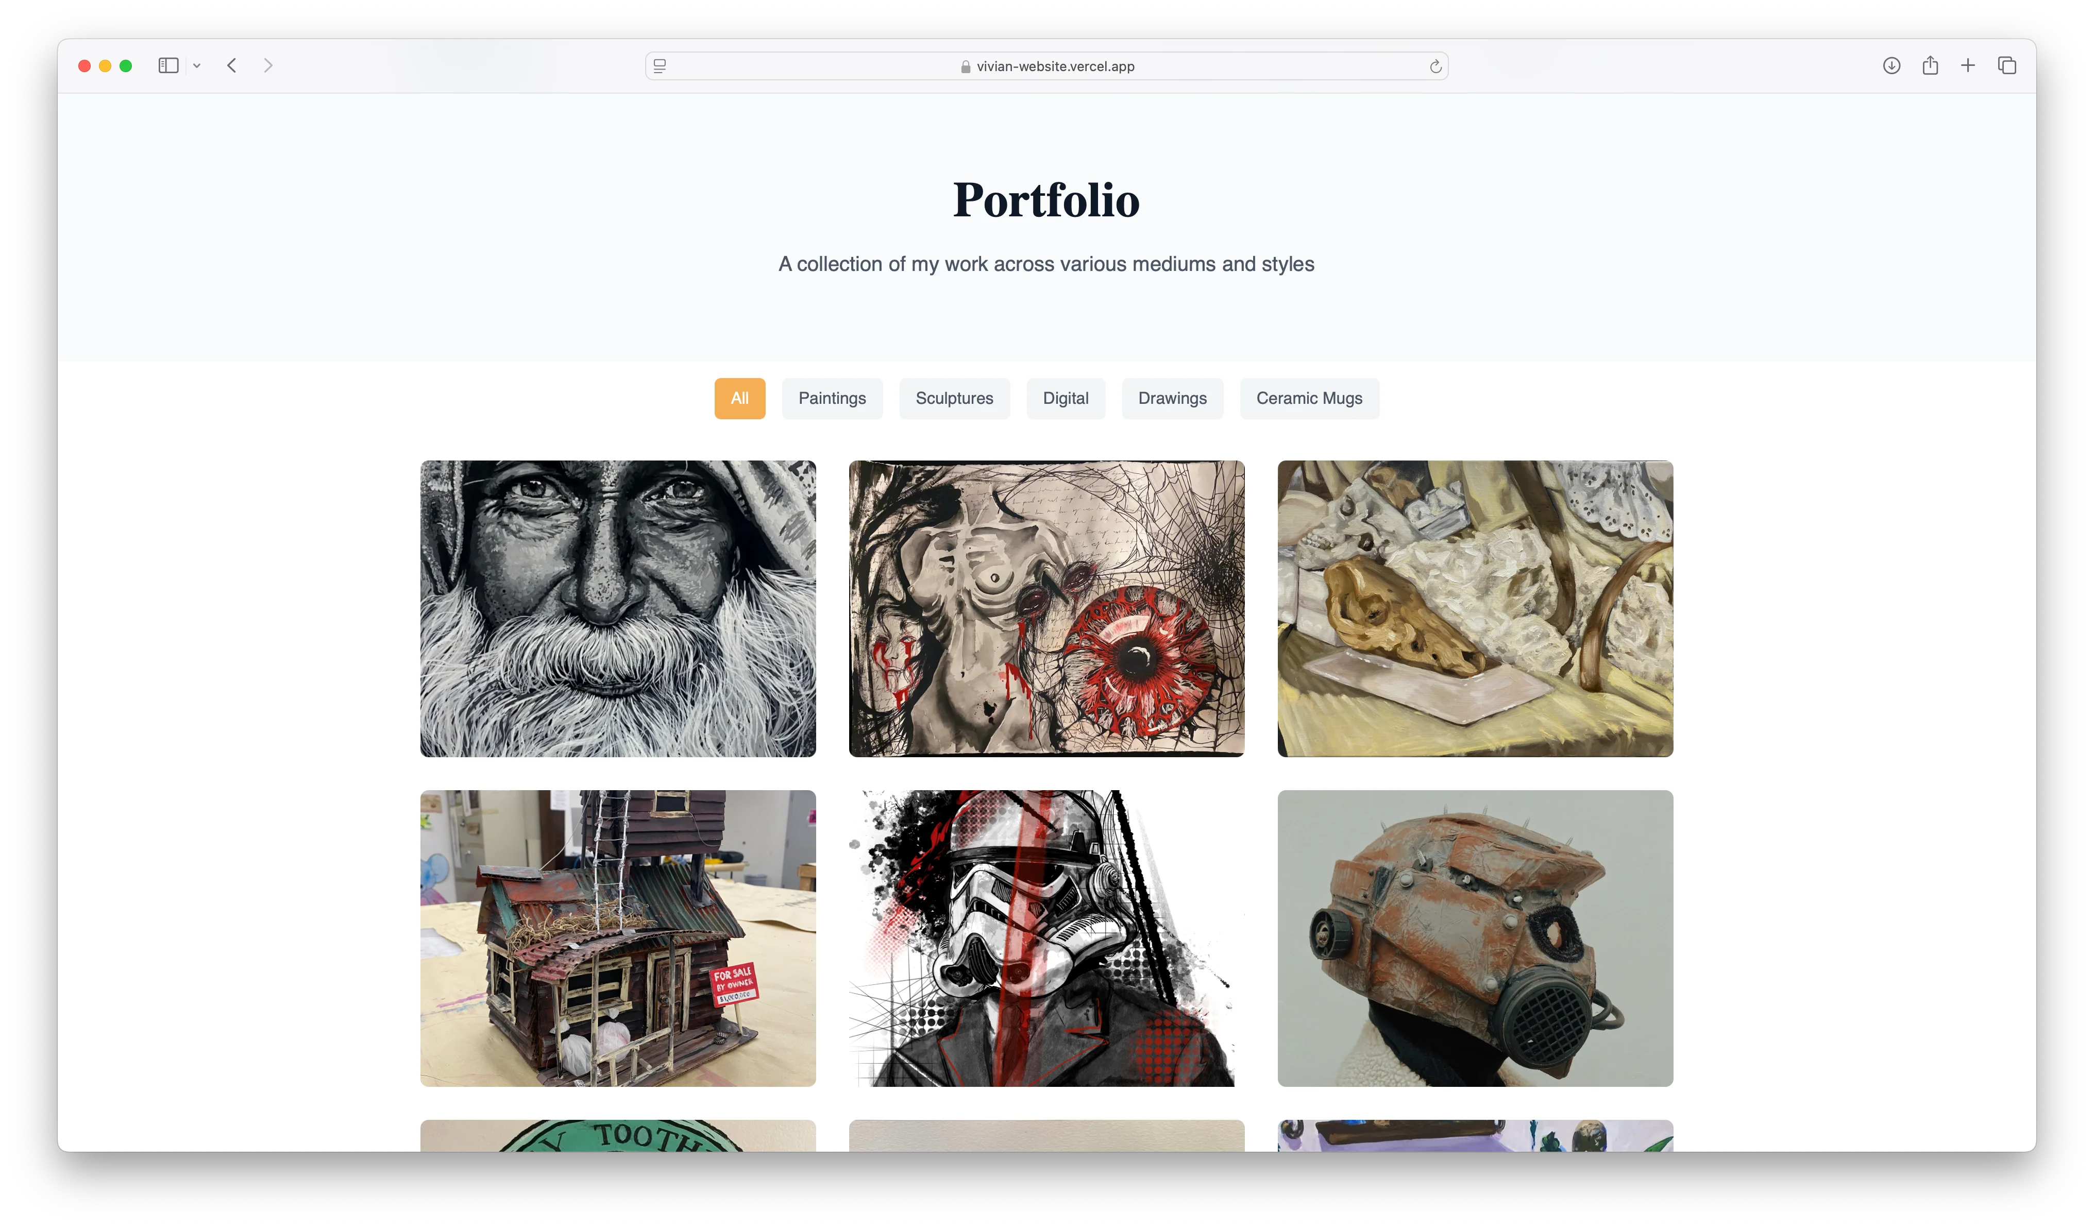This screenshot has height=1228, width=2094.
Task: Open the bearded old man portrait
Action: tap(617, 608)
